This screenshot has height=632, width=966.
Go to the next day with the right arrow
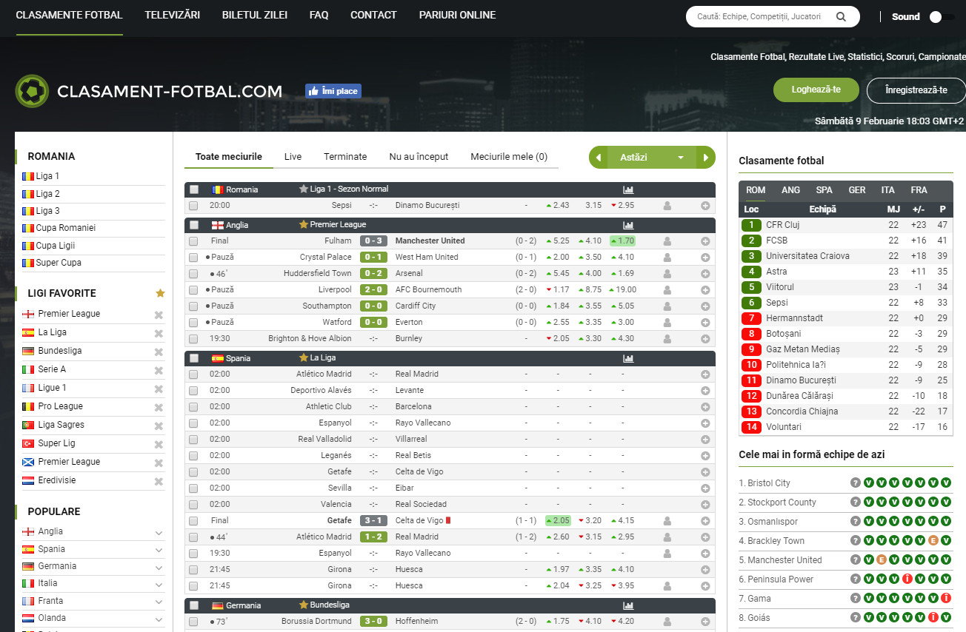706,158
